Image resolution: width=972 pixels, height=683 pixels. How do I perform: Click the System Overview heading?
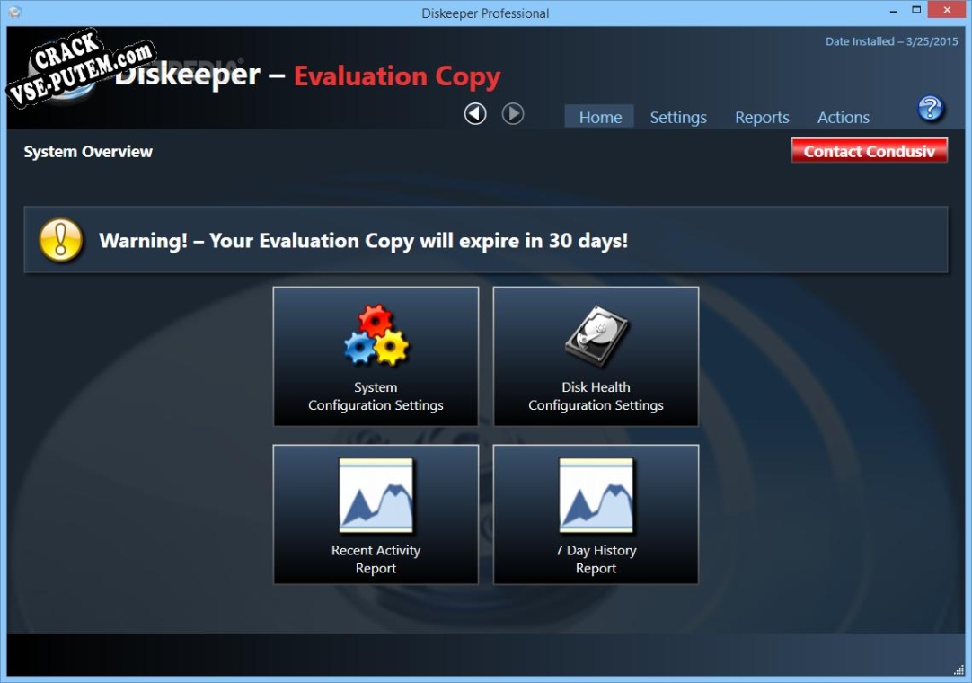tap(88, 152)
